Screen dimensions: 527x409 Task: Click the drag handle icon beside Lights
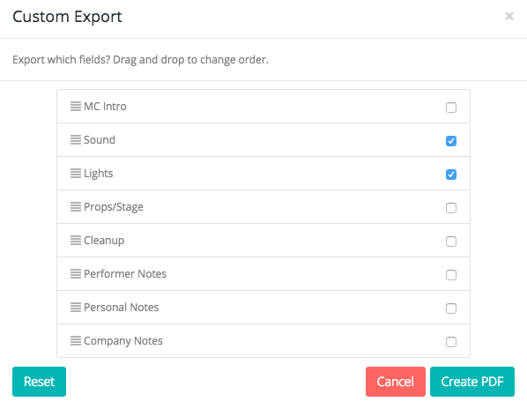(76, 174)
